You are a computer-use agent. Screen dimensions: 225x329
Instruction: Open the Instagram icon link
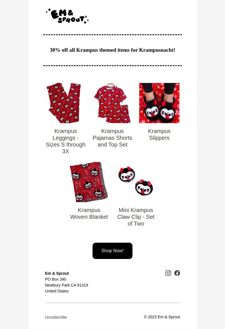point(168,273)
